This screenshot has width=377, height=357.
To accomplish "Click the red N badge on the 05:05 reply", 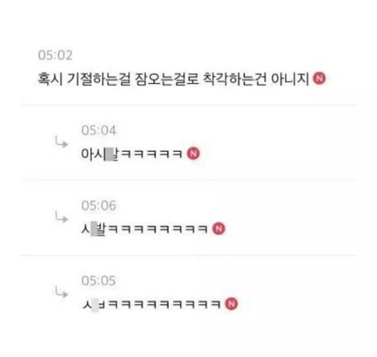I will point(231,304).
